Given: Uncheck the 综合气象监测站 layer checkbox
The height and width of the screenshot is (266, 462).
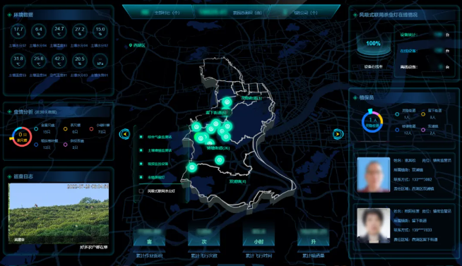Looking at the screenshot, I should tap(141, 137).
